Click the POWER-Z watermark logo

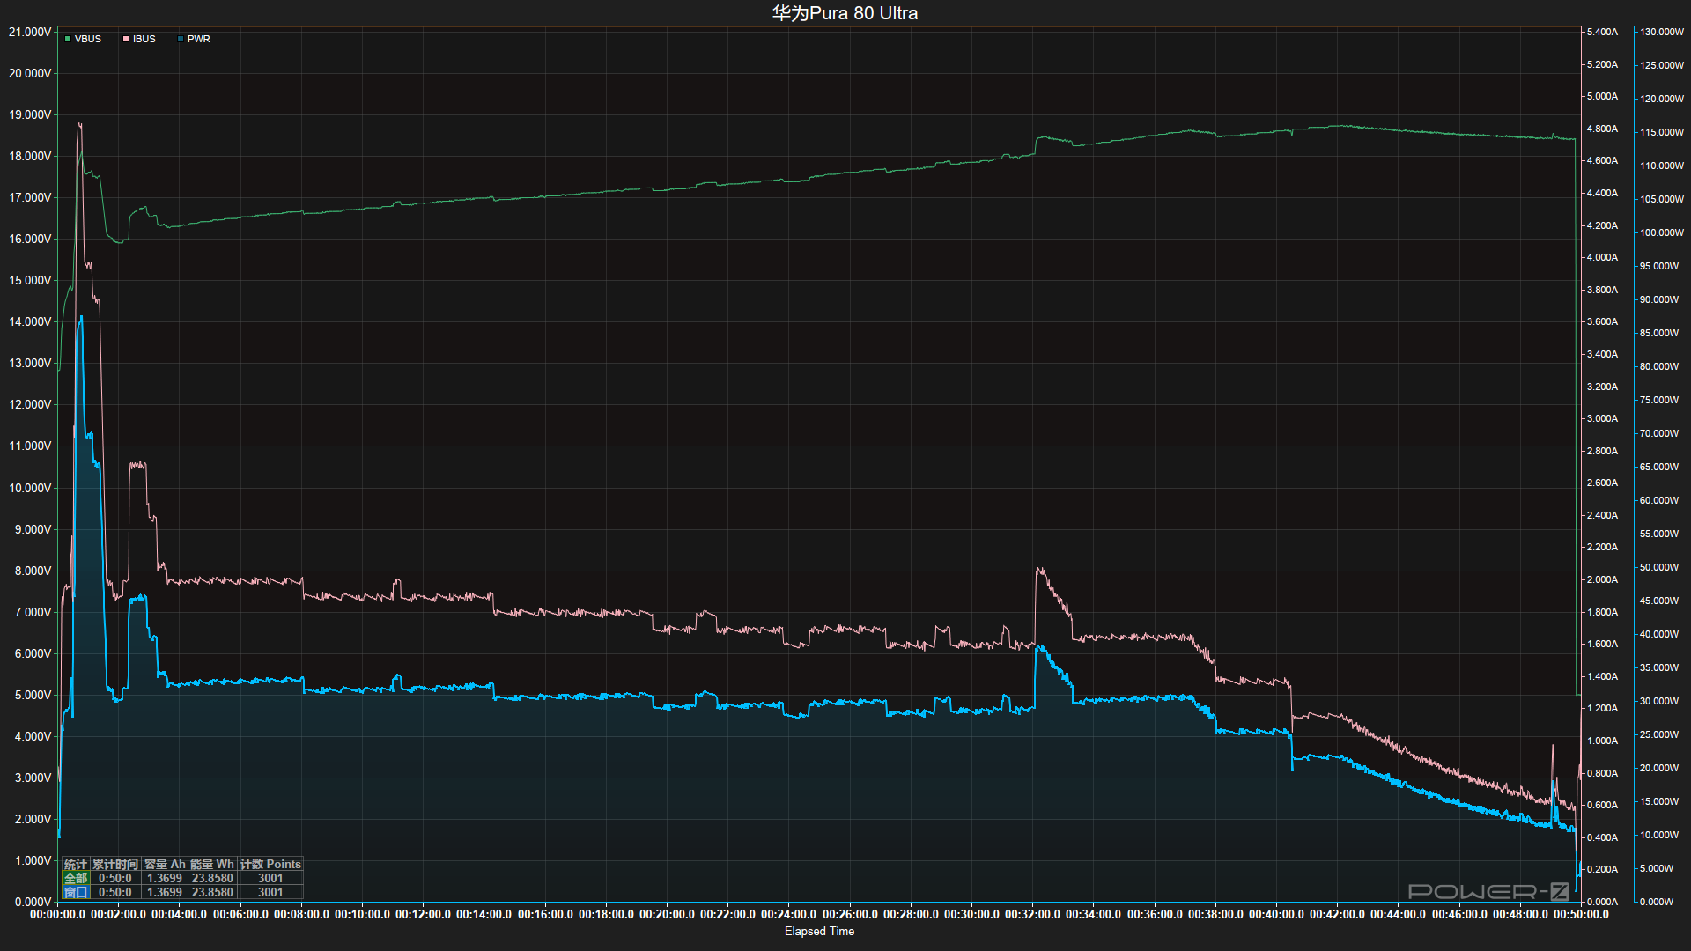coord(1488,891)
